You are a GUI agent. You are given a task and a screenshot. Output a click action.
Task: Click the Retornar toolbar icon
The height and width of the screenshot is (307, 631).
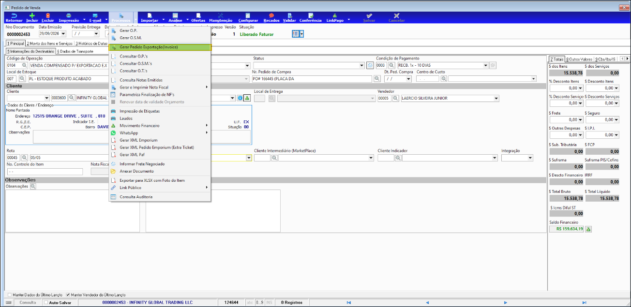click(x=14, y=18)
